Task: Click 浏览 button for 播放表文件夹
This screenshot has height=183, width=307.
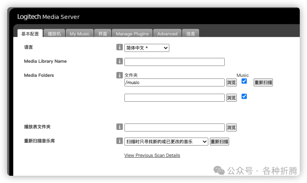Action: [232, 127]
